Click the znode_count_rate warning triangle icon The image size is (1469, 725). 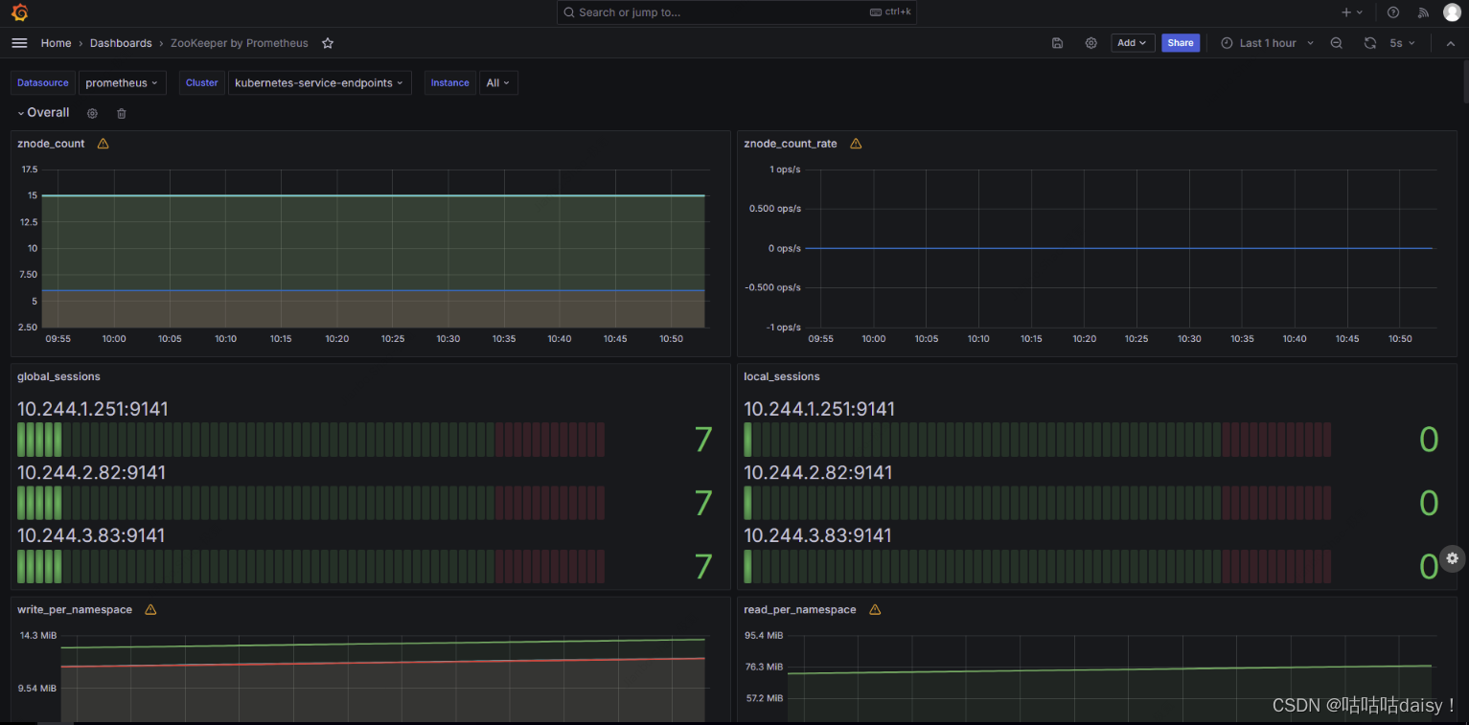tap(856, 144)
